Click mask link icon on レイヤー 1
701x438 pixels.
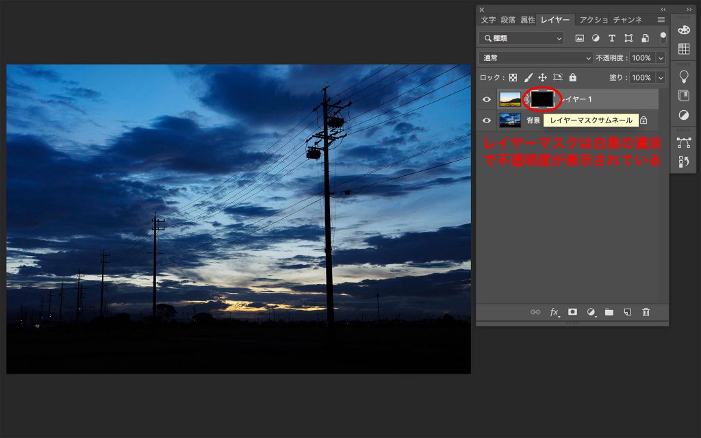[x=526, y=99]
